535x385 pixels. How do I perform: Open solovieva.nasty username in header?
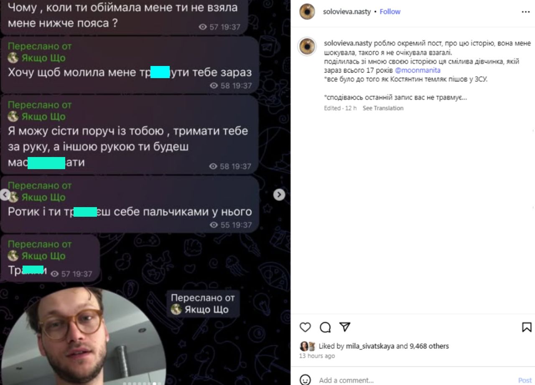pyautogui.click(x=347, y=12)
